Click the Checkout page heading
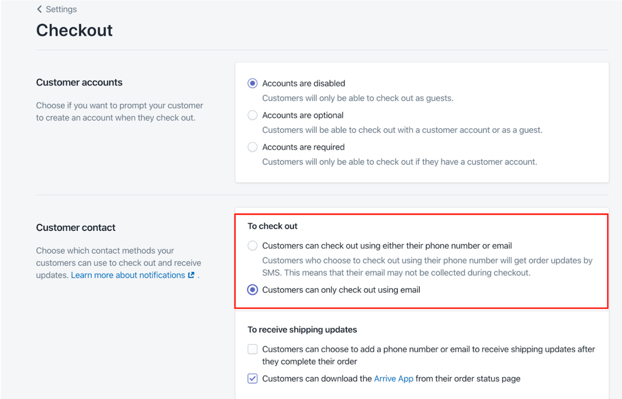The width and height of the screenshot is (622, 399). [74, 30]
